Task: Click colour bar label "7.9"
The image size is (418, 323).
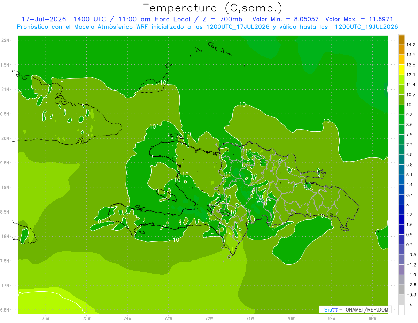Action: click(410, 134)
